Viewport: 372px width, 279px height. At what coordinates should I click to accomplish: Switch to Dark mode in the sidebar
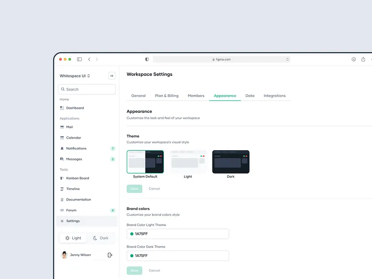tap(101, 238)
